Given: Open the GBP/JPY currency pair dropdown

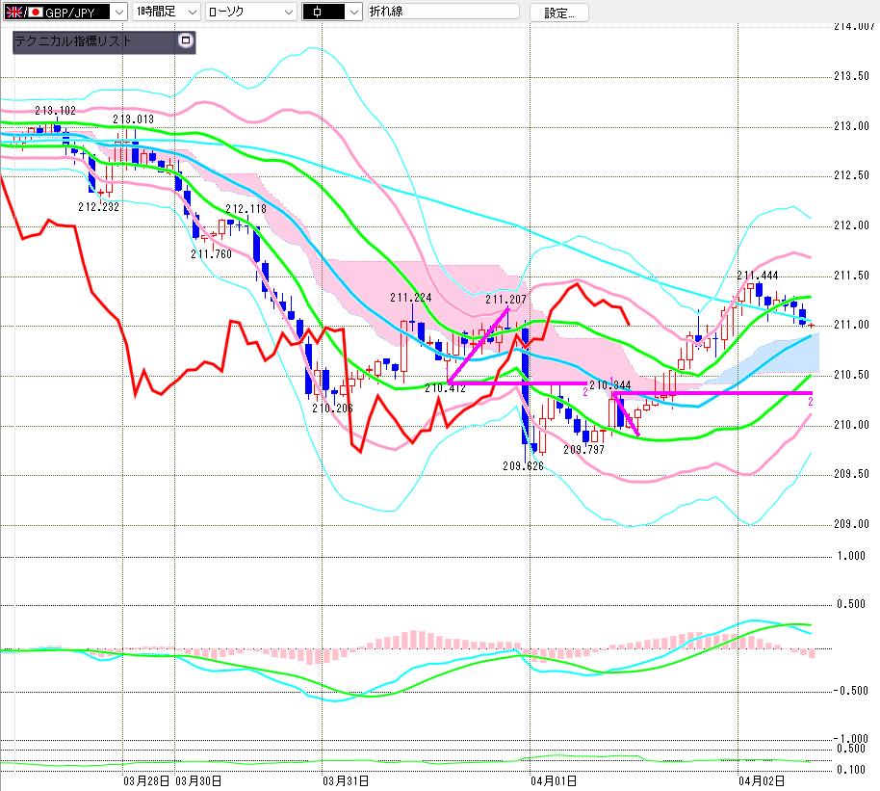Looking at the screenshot, I should point(117,12).
